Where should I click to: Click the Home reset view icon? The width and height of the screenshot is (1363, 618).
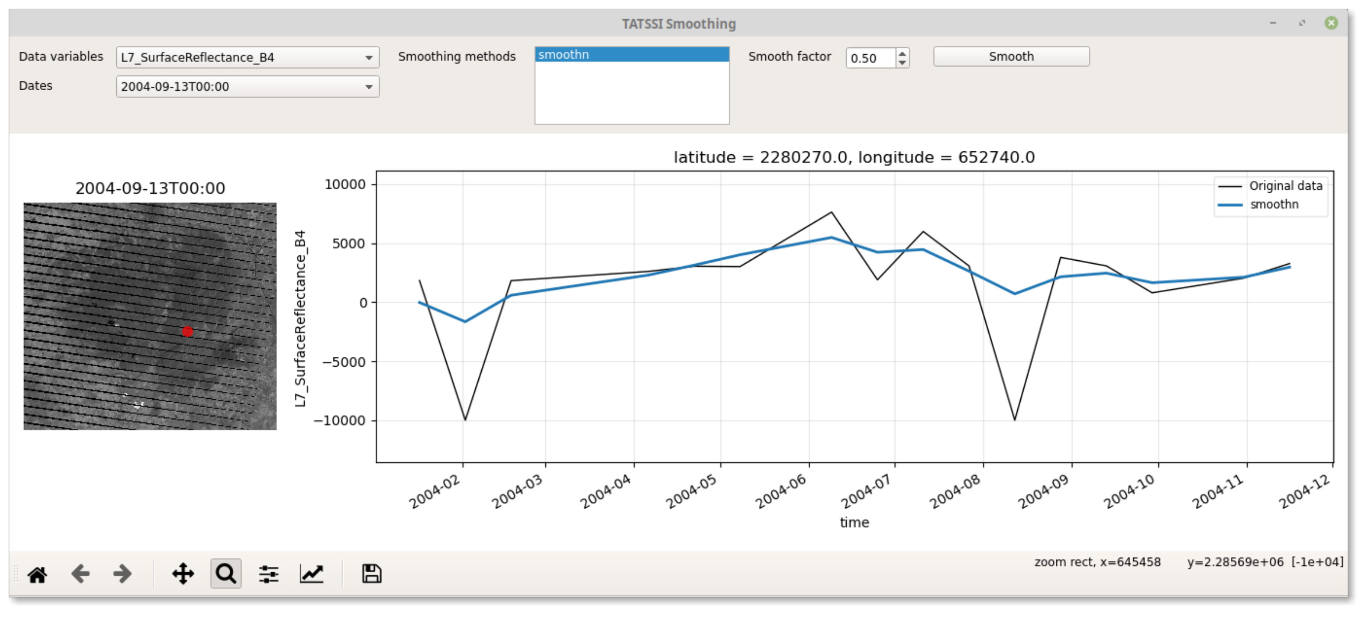click(x=37, y=574)
